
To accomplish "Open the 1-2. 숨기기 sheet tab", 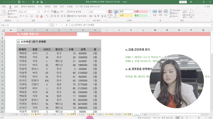I will click(x=35, y=114).
